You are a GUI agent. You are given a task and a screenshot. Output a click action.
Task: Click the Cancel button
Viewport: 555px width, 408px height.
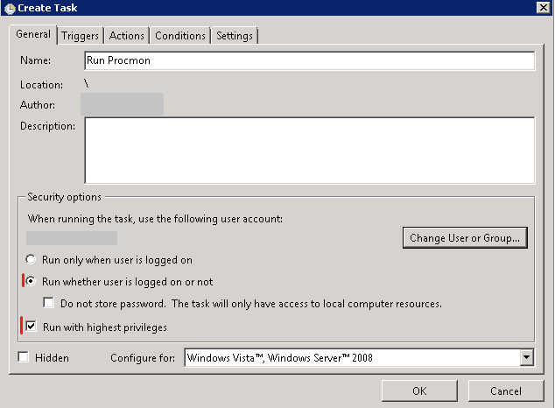505,390
